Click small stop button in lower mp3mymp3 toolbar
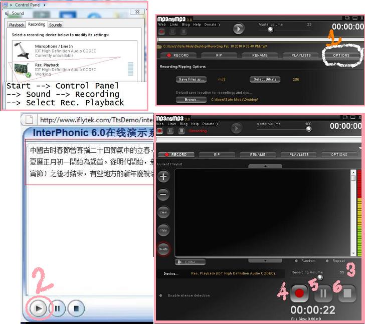365x324 pixels. click(x=181, y=131)
